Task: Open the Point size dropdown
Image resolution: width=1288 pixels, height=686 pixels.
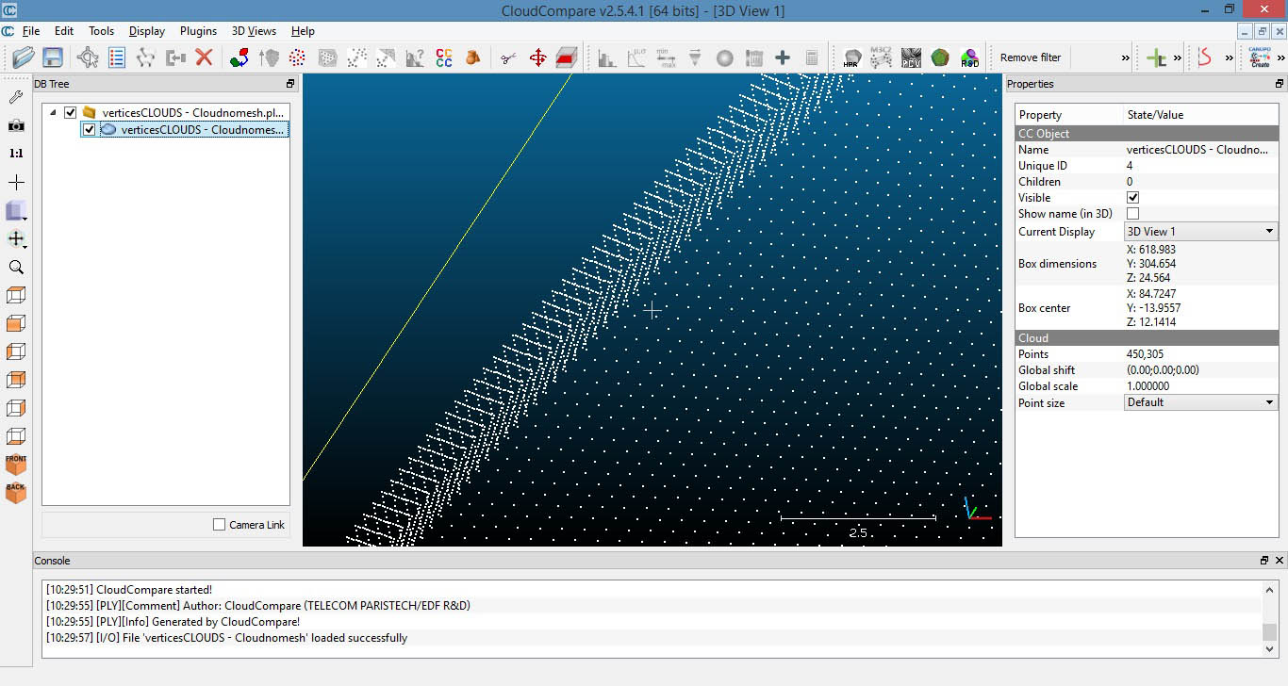Action: 1200,402
